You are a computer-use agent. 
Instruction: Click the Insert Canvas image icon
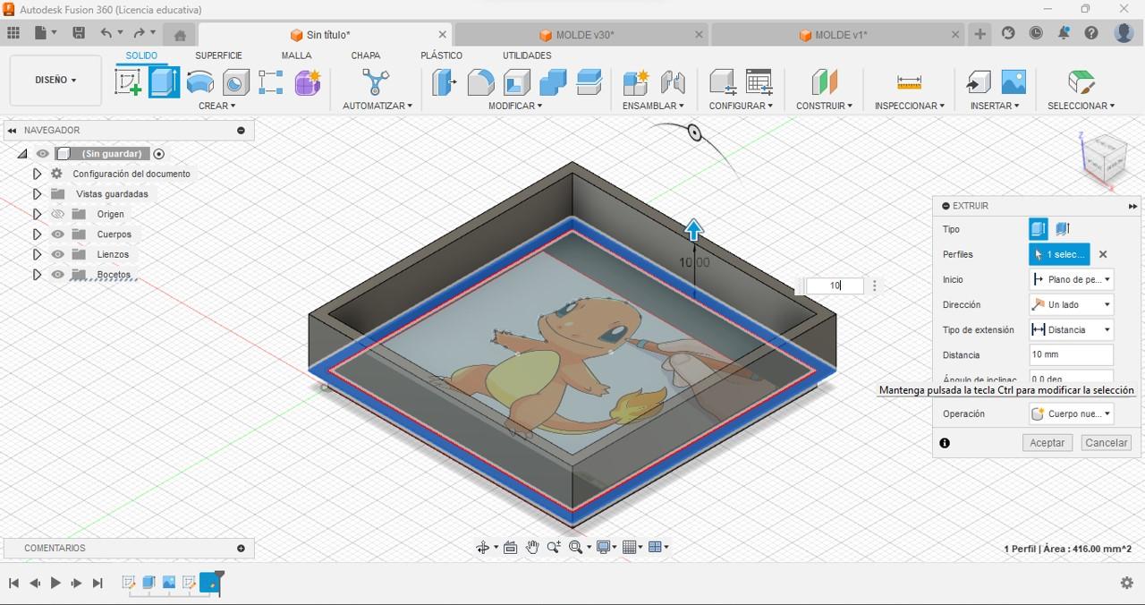(1014, 82)
